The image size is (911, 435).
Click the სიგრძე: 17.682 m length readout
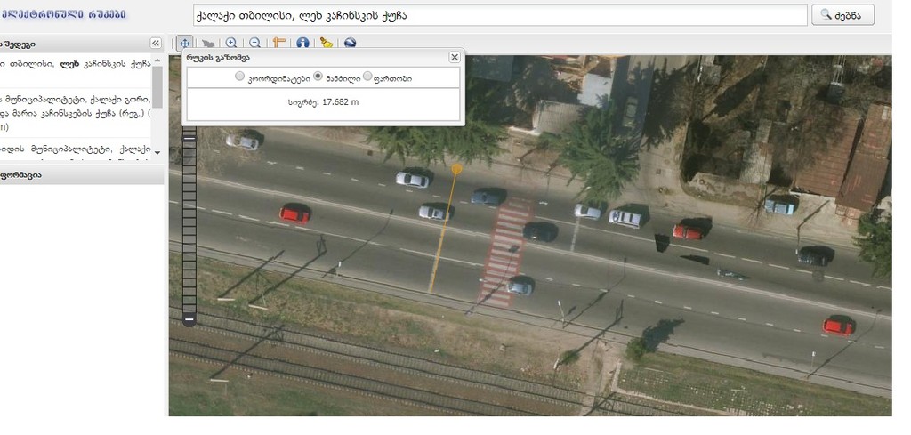tap(323, 102)
